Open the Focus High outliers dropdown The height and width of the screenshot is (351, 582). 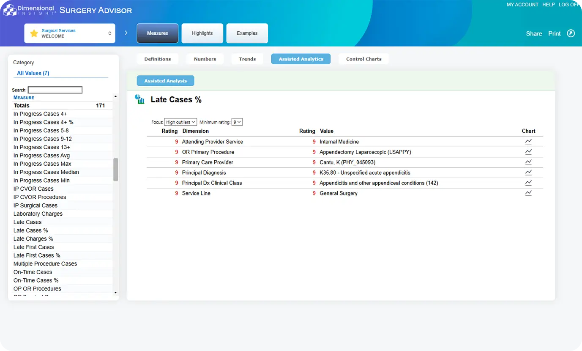point(180,122)
